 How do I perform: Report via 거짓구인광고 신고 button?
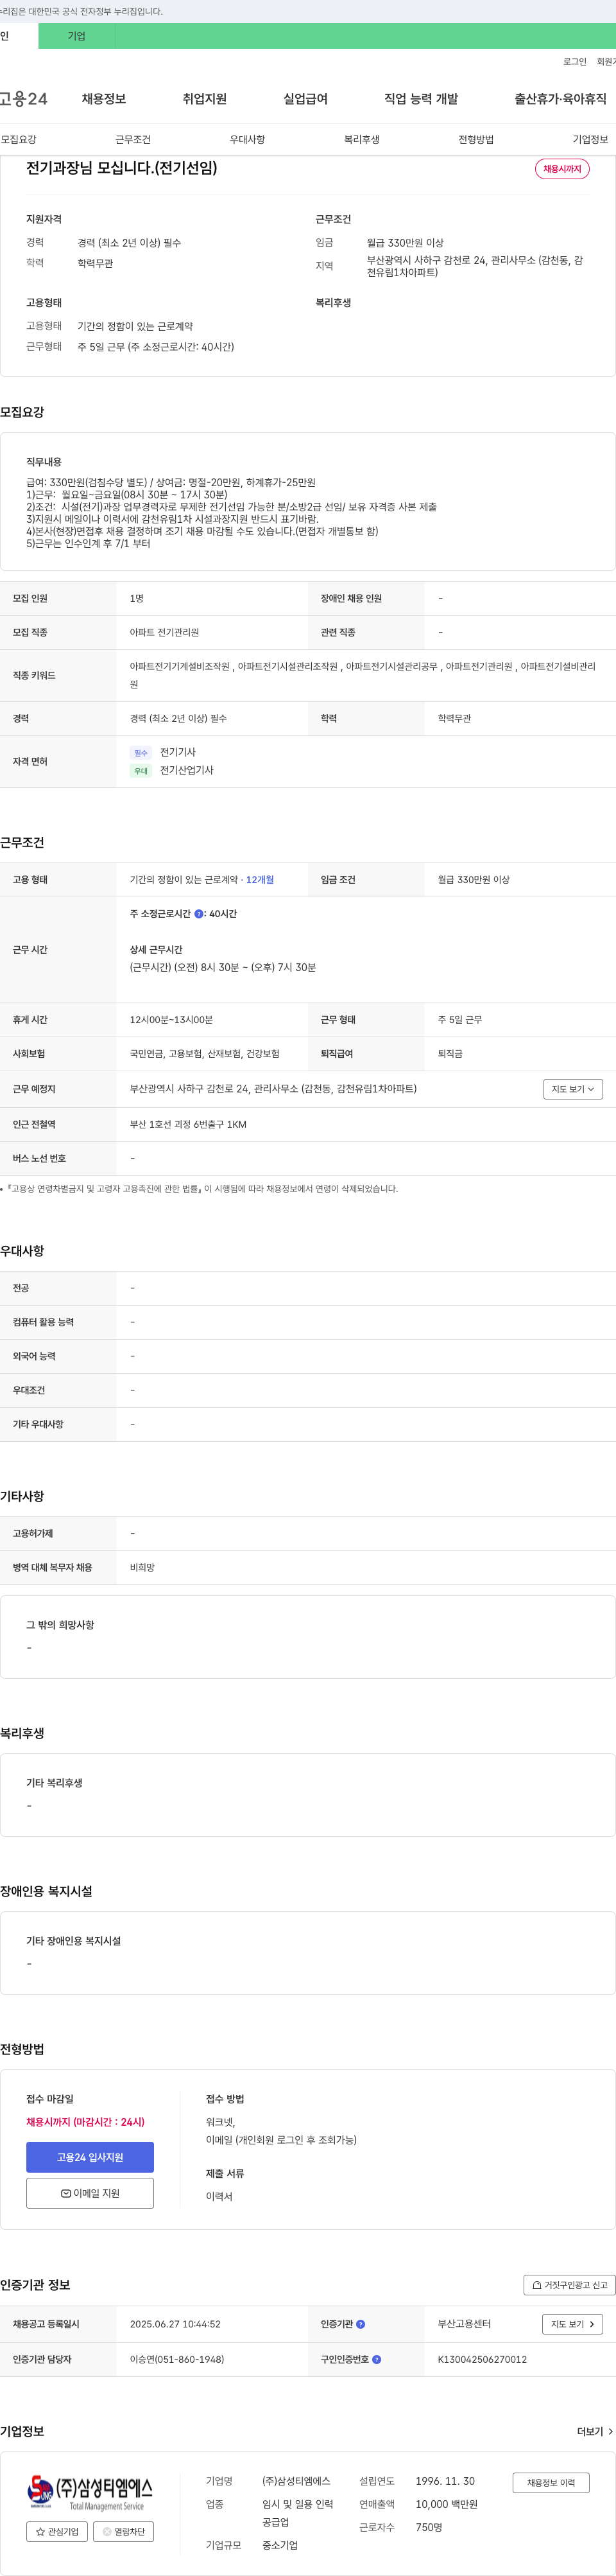click(569, 2285)
